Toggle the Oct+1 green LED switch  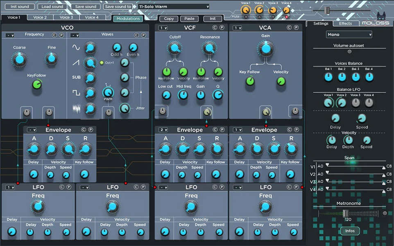(102, 63)
